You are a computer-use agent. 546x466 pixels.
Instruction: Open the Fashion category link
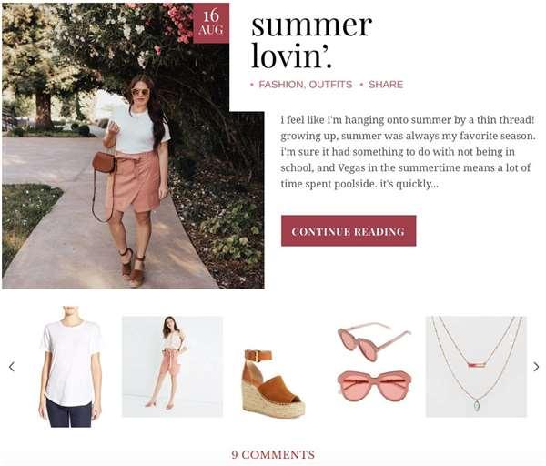281,85
